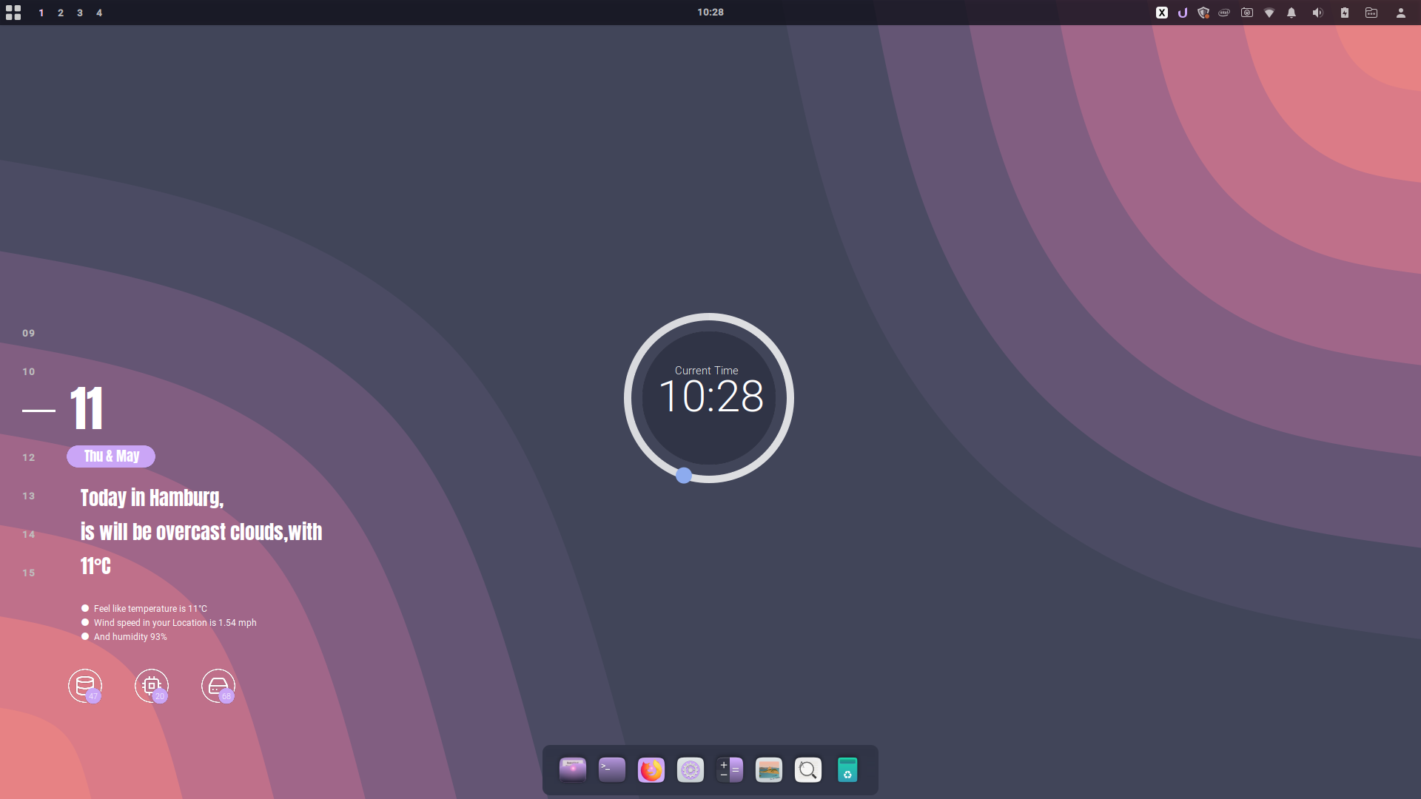Viewport: 1421px width, 799px height.
Task: Open the purple U tray indicator
Action: click(x=1183, y=13)
